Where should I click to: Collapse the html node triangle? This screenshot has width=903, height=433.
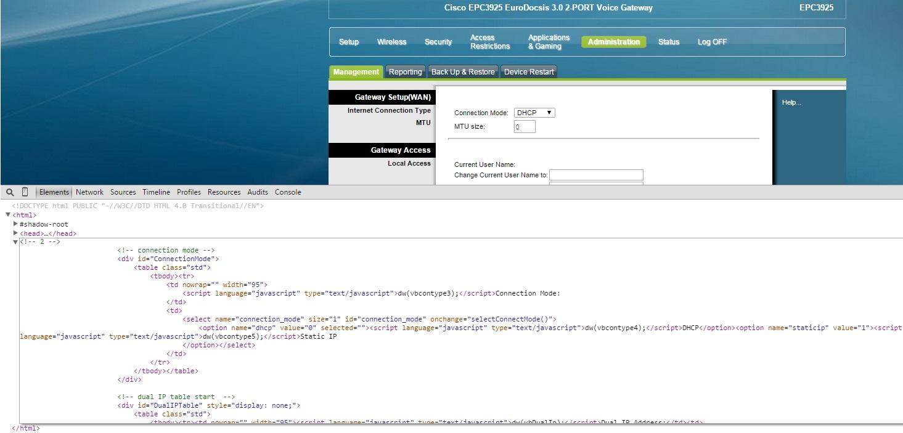click(x=8, y=215)
